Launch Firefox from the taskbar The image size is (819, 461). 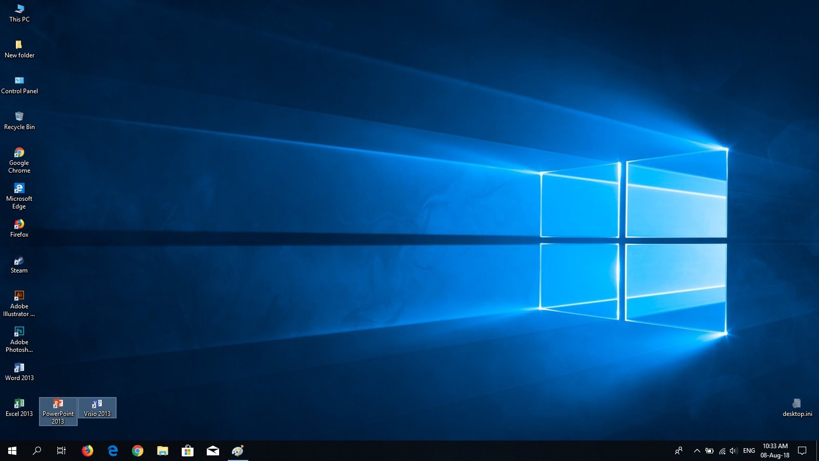coord(88,451)
